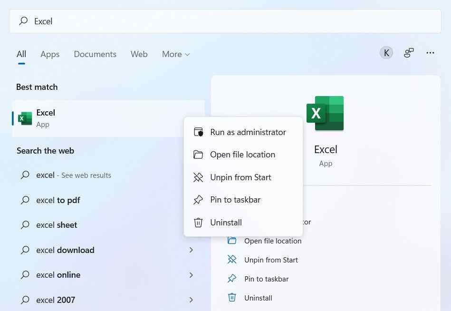Click search icon beside 'excel to pdf'
Image resolution: width=451 pixels, height=311 pixels.
point(25,200)
